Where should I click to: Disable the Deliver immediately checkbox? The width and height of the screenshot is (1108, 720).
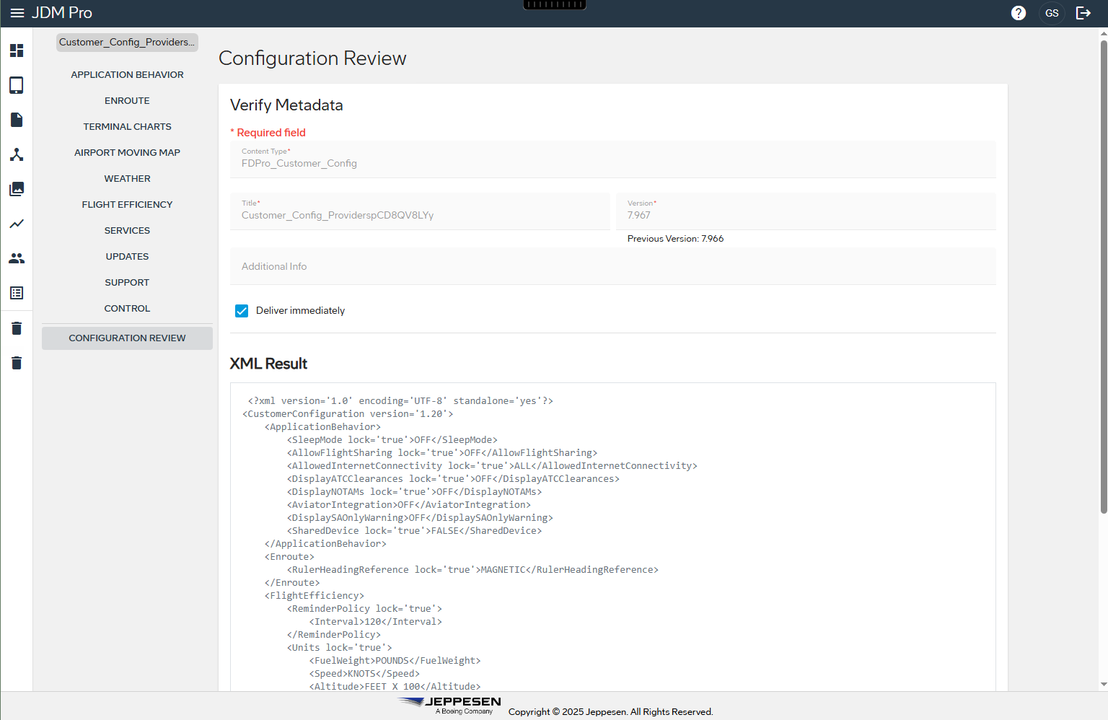coord(241,310)
